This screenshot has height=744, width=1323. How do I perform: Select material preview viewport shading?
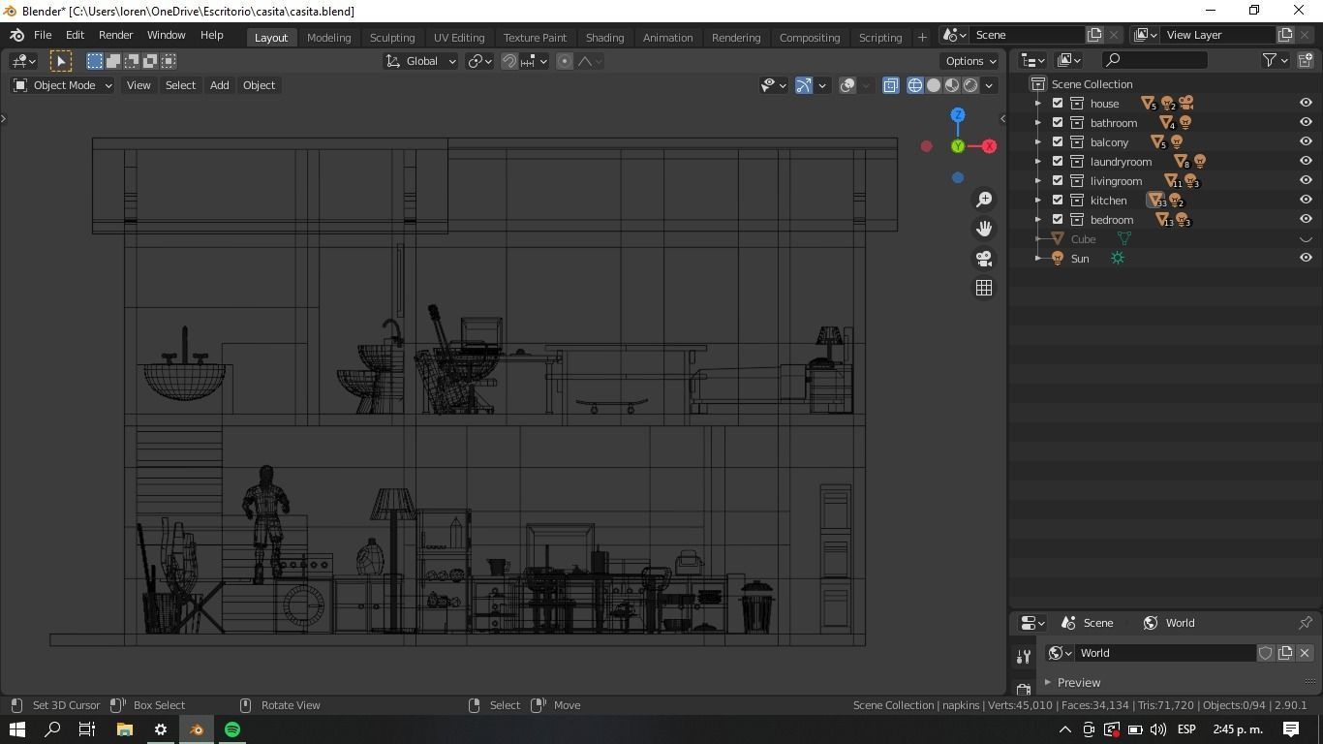tap(952, 85)
